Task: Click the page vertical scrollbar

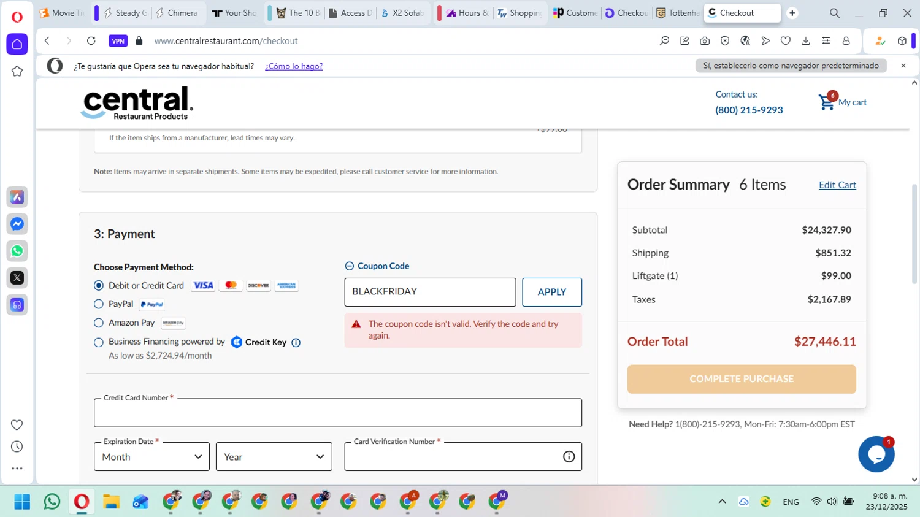Action: (x=914, y=233)
